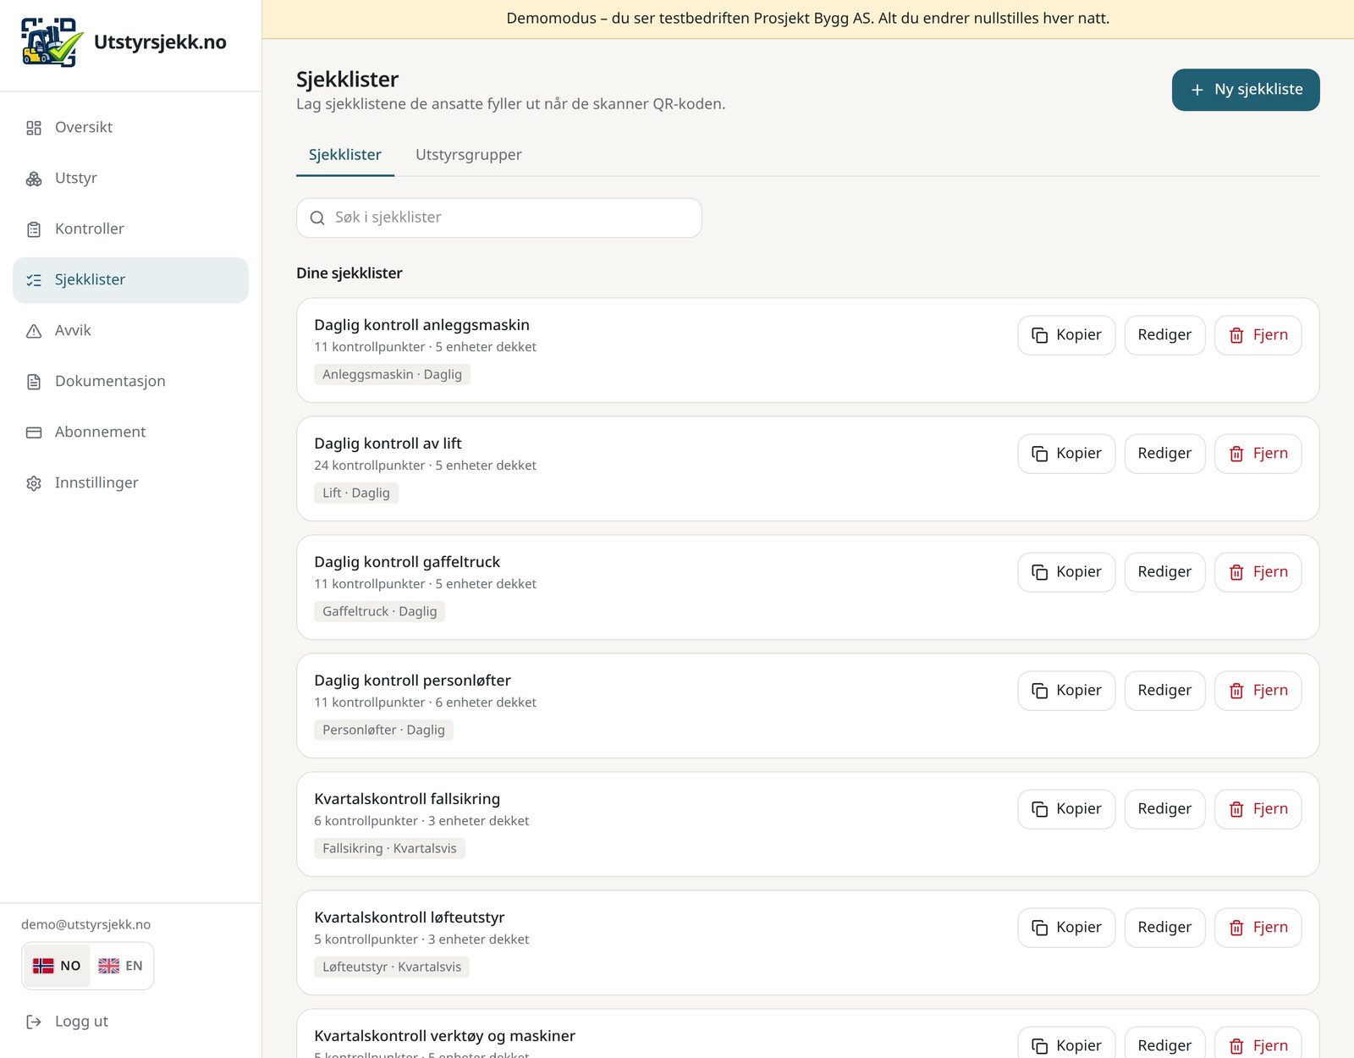Copy Daglig kontroll av lift
The width and height of the screenshot is (1354, 1058).
click(x=1066, y=454)
